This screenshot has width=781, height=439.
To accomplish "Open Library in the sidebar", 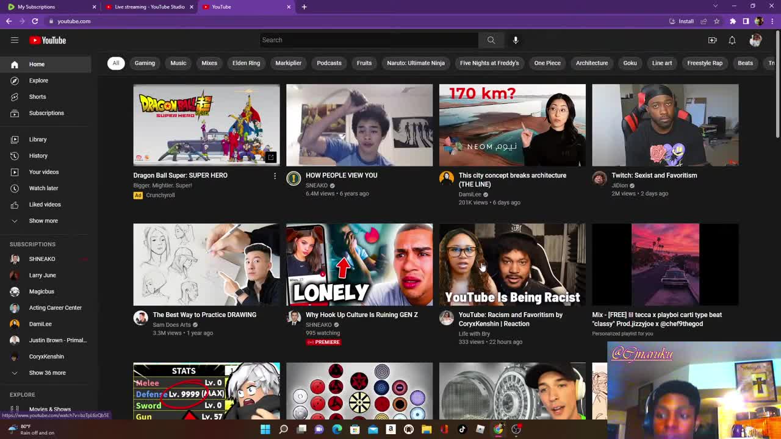I will point(46,140).
